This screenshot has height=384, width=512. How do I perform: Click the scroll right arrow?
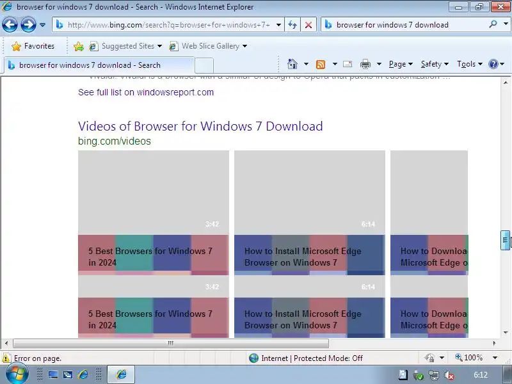tap(494, 343)
